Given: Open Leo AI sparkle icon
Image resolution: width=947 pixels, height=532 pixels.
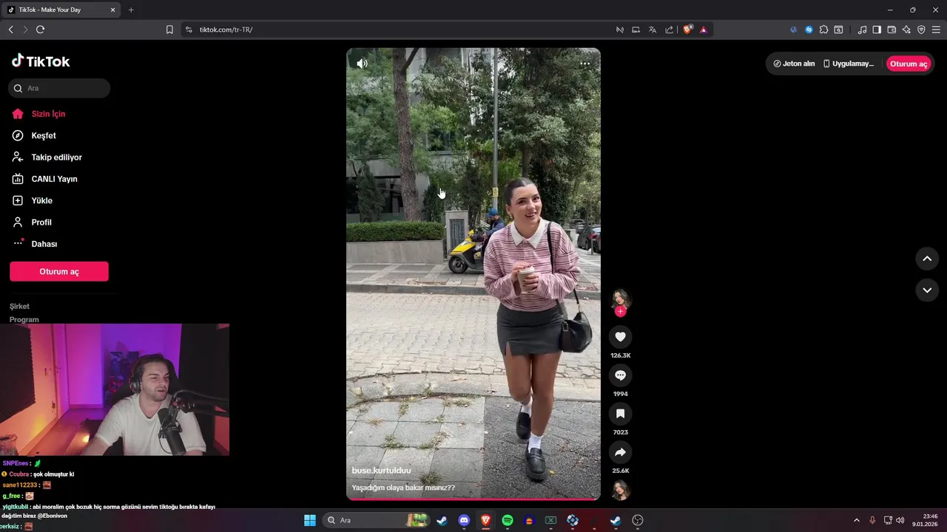Looking at the screenshot, I should (x=906, y=30).
